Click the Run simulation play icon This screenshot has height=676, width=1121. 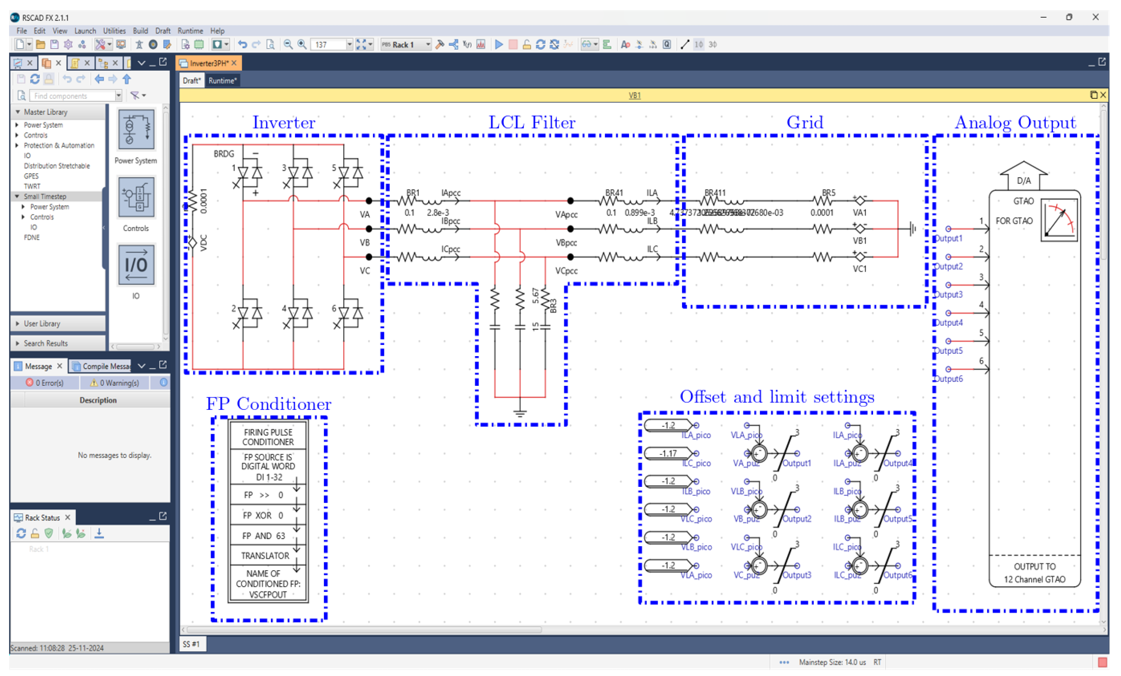click(x=499, y=45)
